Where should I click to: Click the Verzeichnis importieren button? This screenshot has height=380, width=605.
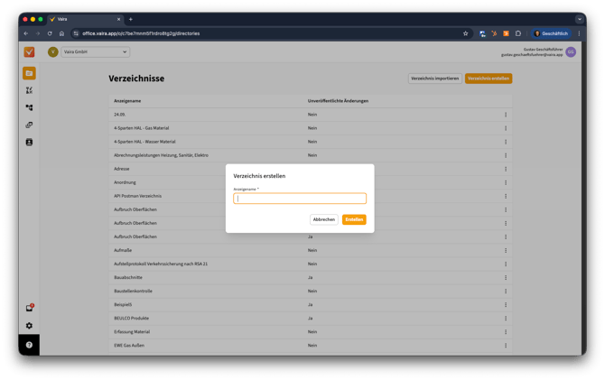(434, 79)
